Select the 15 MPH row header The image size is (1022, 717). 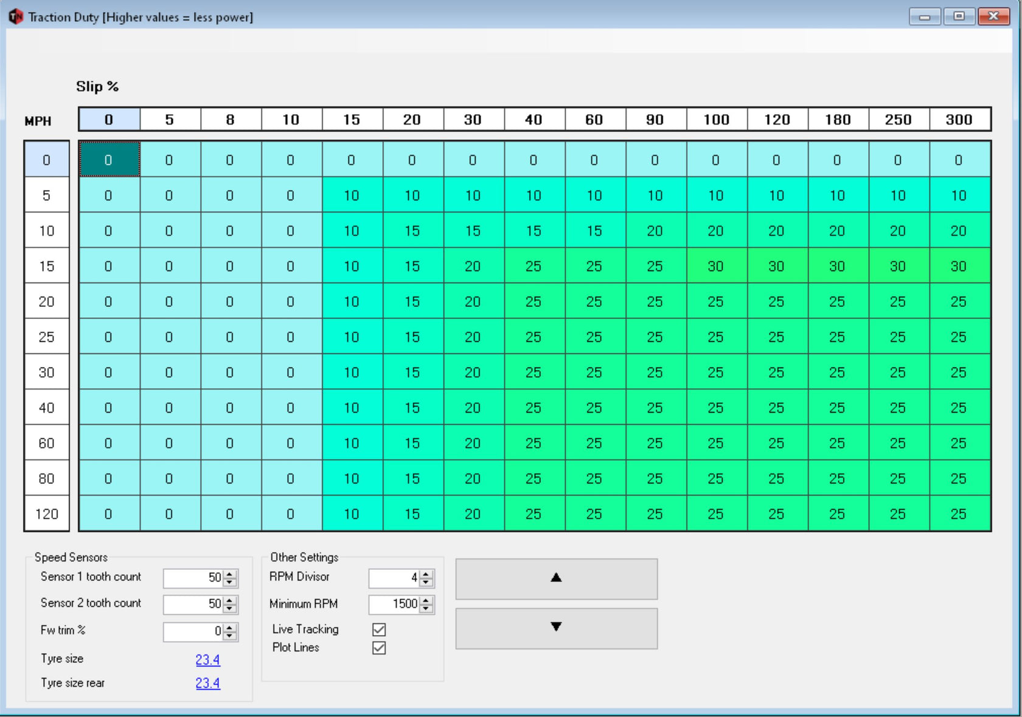pyautogui.click(x=47, y=266)
